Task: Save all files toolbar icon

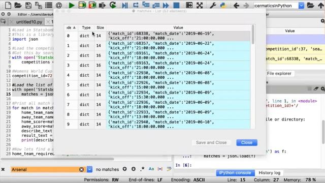Action: (x=39, y=5)
